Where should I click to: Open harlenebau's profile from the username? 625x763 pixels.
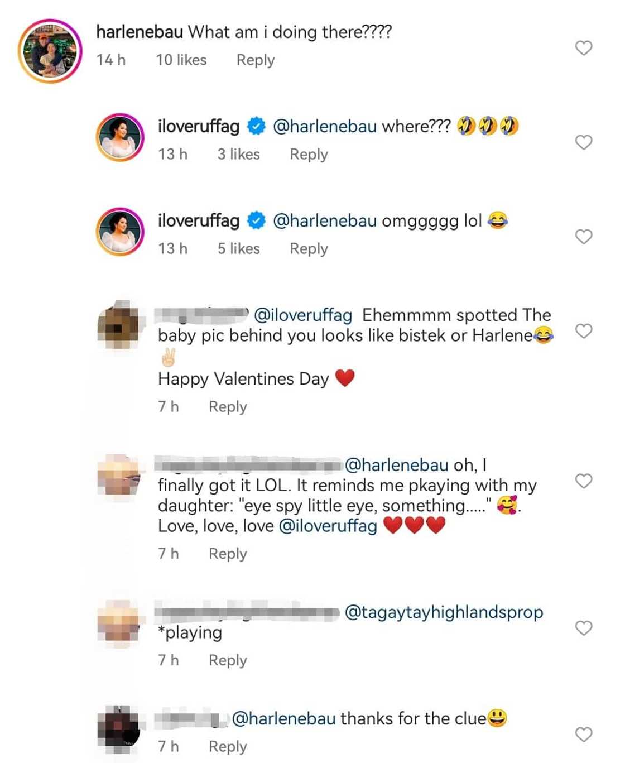(x=140, y=32)
